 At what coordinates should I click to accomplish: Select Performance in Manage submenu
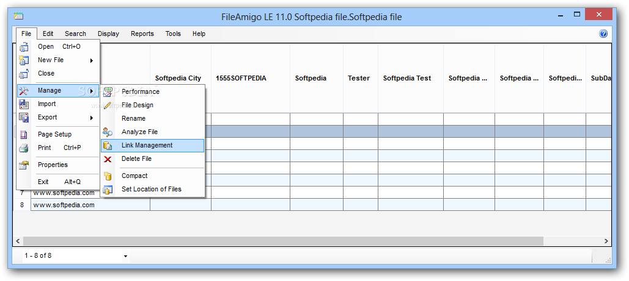pyautogui.click(x=153, y=91)
